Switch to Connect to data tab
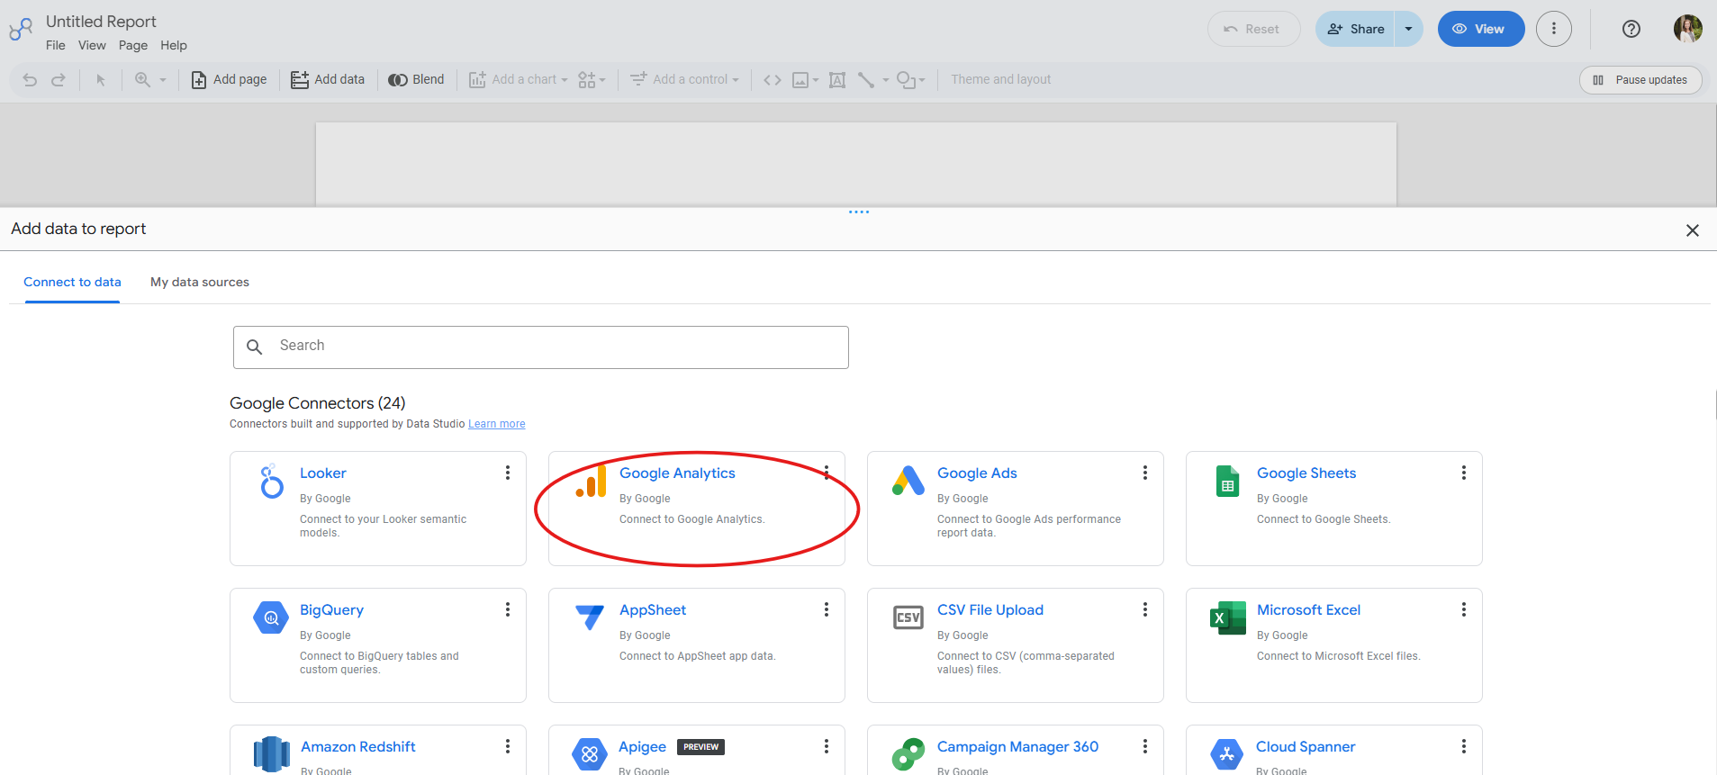1717x775 pixels. (72, 282)
